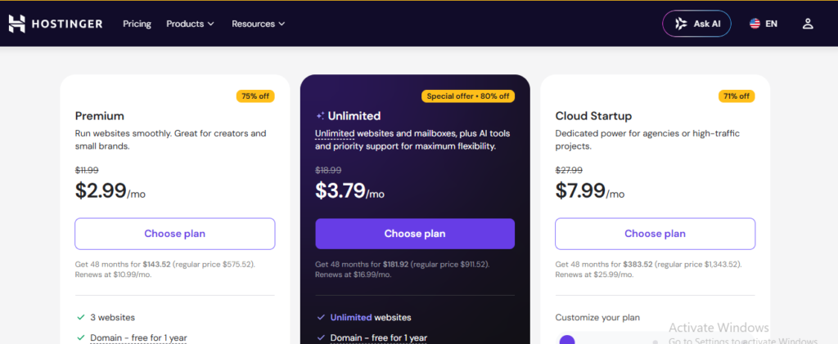
Task: Click the struck-through $11.99 price
Action: pos(87,170)
